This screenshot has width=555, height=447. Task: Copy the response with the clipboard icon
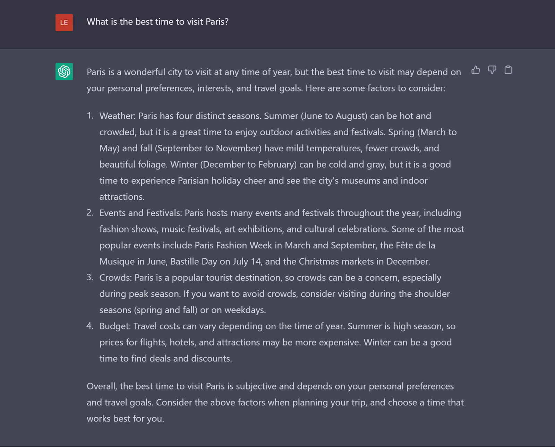[x=508, y=70]
